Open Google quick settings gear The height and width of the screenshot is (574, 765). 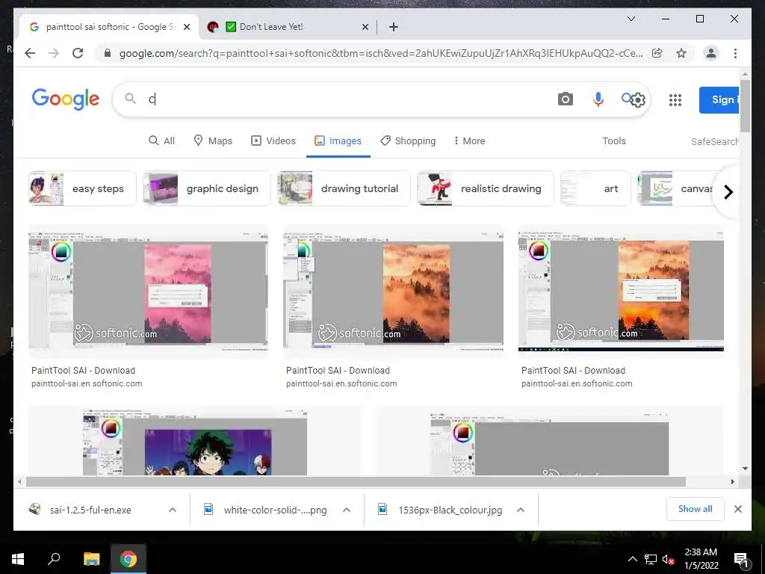coord(638,100)
